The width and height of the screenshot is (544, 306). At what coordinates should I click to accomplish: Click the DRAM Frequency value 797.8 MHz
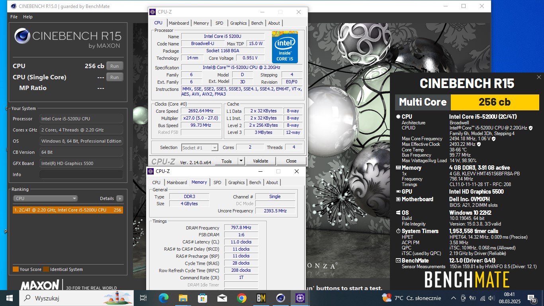tap(241, 228)
